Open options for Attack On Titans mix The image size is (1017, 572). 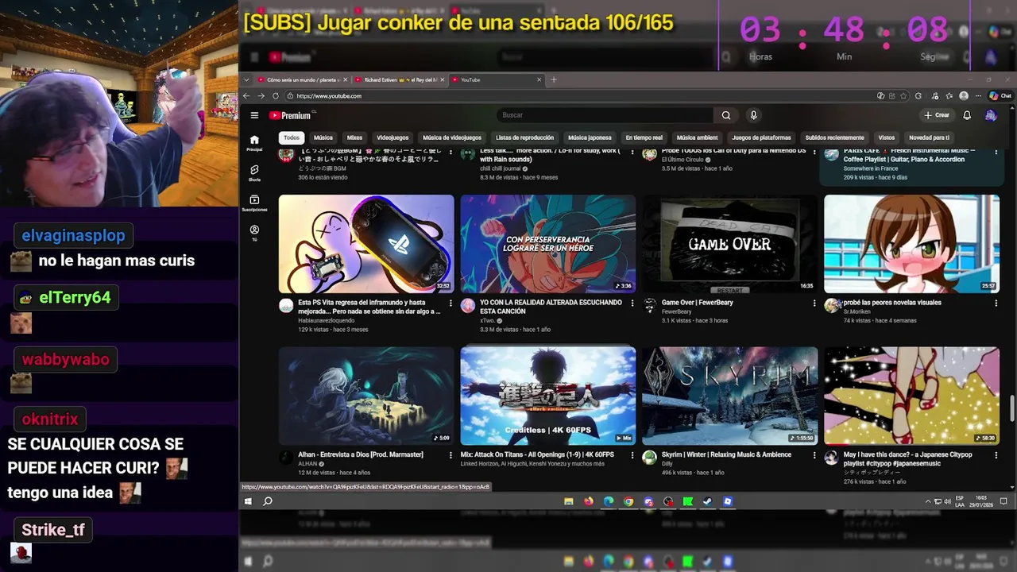pos(632,455)
